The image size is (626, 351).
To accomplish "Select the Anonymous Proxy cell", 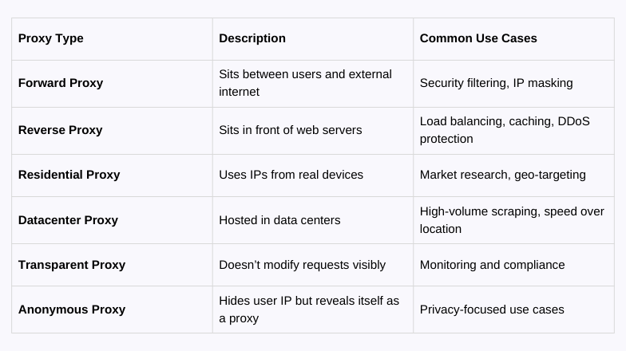I will (112, 310).
